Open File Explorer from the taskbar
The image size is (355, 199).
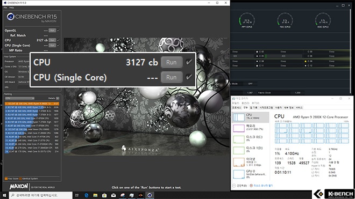pyautogui.click(x=95, y=195)
